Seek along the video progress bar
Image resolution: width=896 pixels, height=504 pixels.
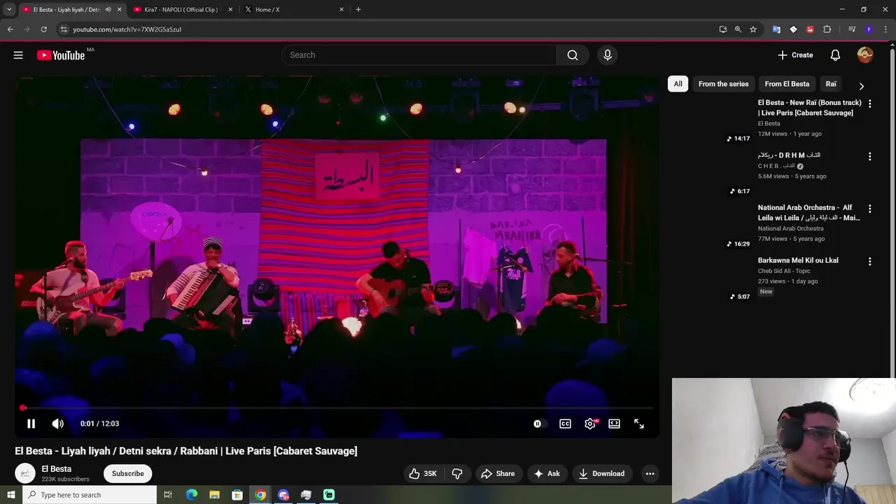pyautogui.click(x=337, y=407)
